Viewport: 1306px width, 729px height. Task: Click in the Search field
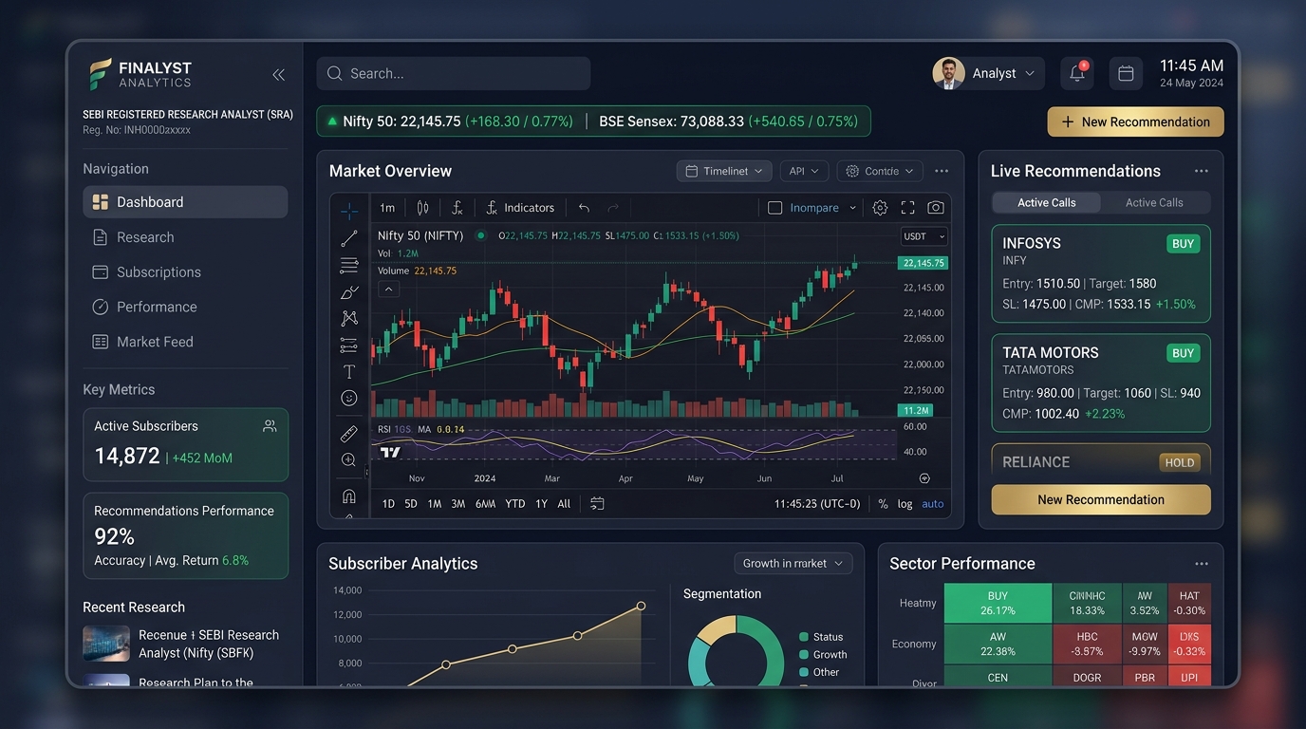coord(454,73)
